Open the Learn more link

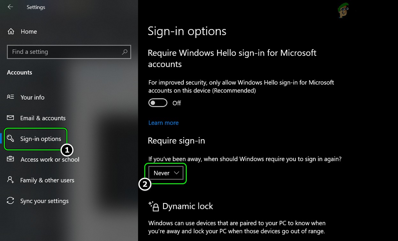coord(163,123)
